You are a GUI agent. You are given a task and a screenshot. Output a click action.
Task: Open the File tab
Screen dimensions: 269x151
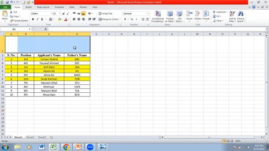pos(5,7)
